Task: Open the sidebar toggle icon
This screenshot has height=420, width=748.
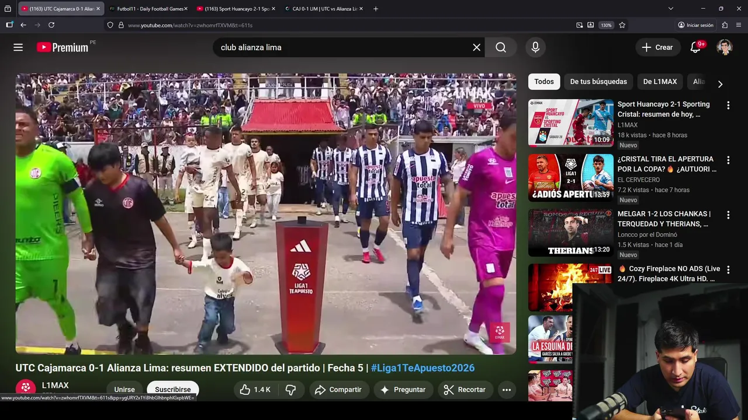Action: coord(9,25)
